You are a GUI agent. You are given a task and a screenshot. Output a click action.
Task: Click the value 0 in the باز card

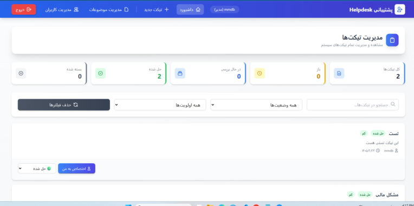click(318, 76)
